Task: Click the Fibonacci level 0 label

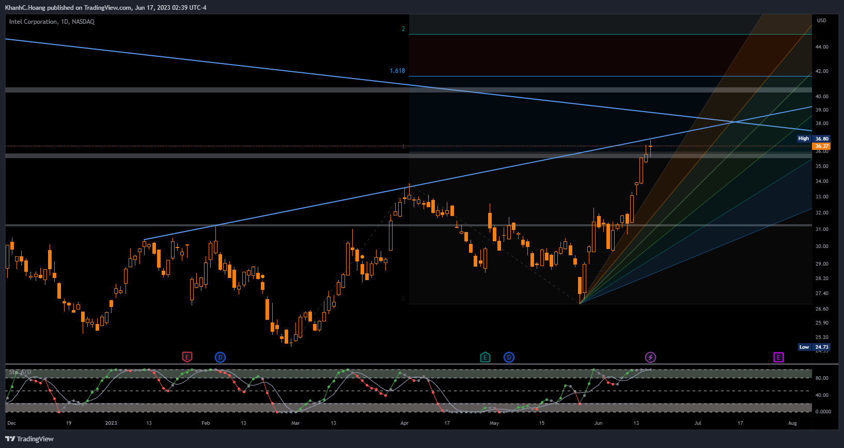Action: [403, 299]
